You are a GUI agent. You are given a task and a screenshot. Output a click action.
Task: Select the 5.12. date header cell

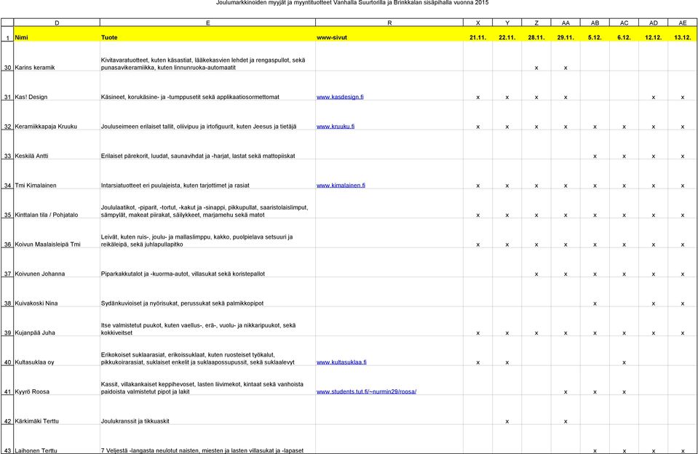(595, 33)
